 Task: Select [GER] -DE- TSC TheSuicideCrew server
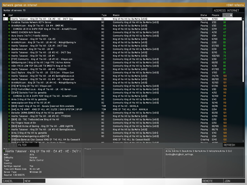coord(122,119)
